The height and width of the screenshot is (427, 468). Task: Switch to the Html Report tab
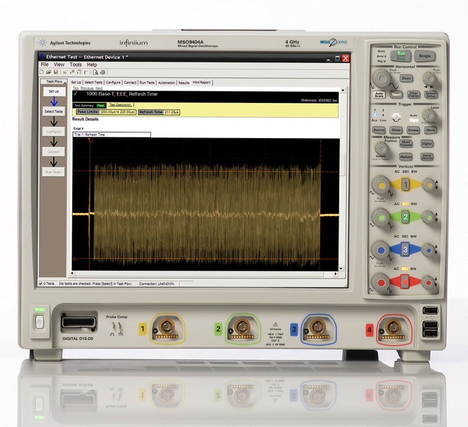[201, 82]
